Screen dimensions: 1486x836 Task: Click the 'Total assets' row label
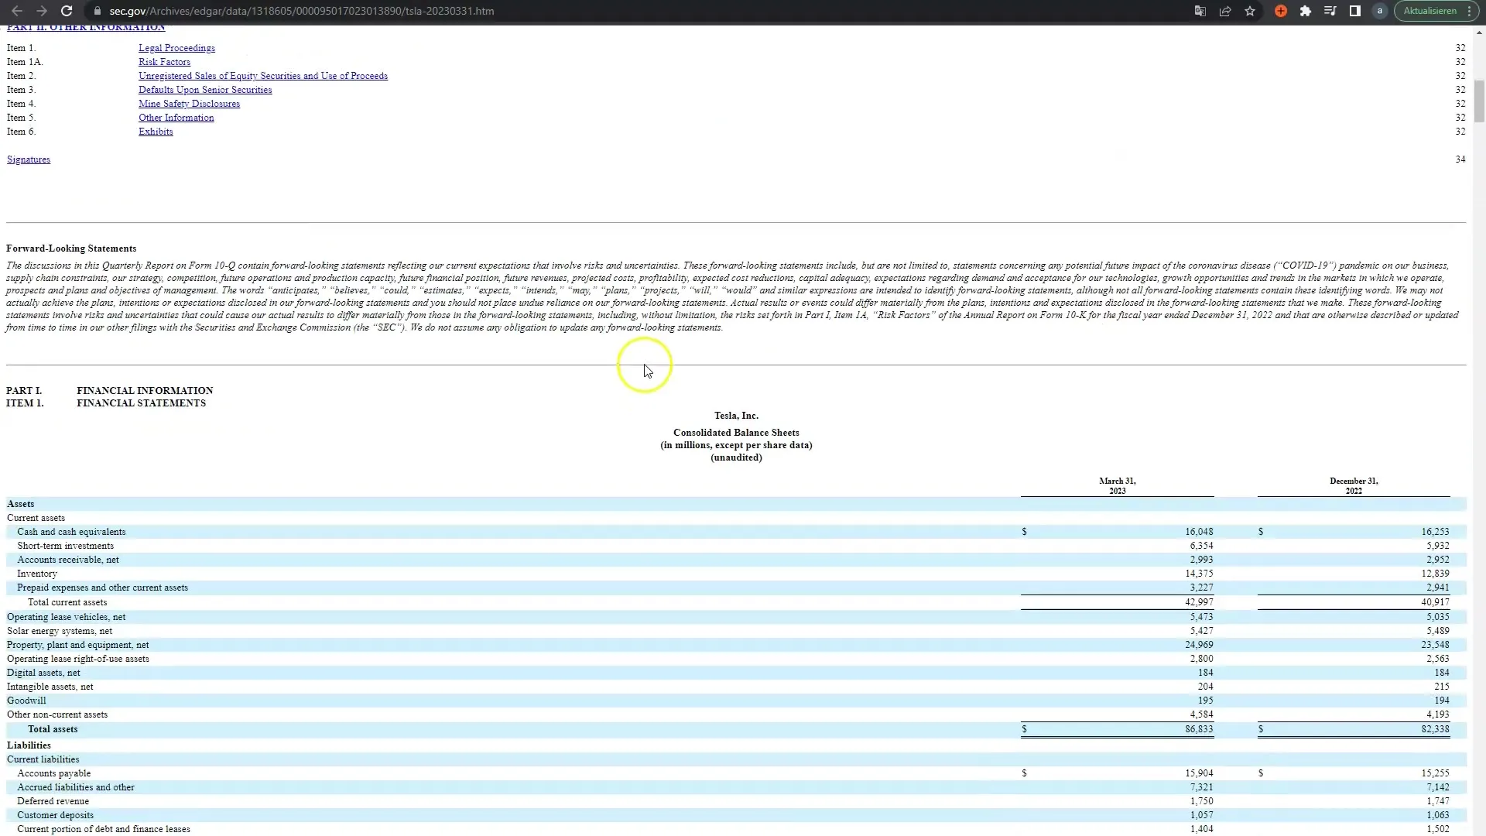[53, 729]
